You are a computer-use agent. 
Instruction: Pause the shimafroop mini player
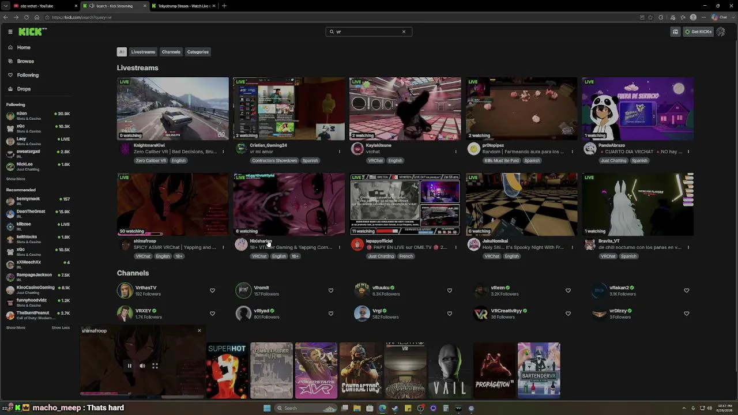tap(129, 366)
